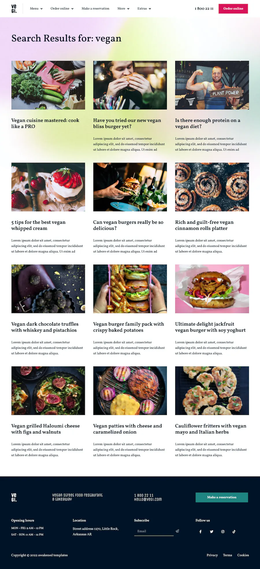Click the pink Order online button
The image size is (260, 569).
[x=233, y=9]
